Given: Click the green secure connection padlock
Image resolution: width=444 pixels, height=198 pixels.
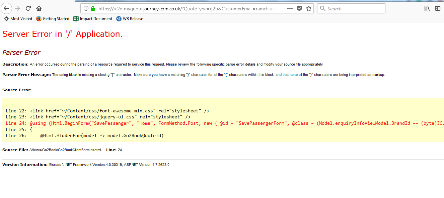Looking at the screenshot, I should [x=93, y=8].
